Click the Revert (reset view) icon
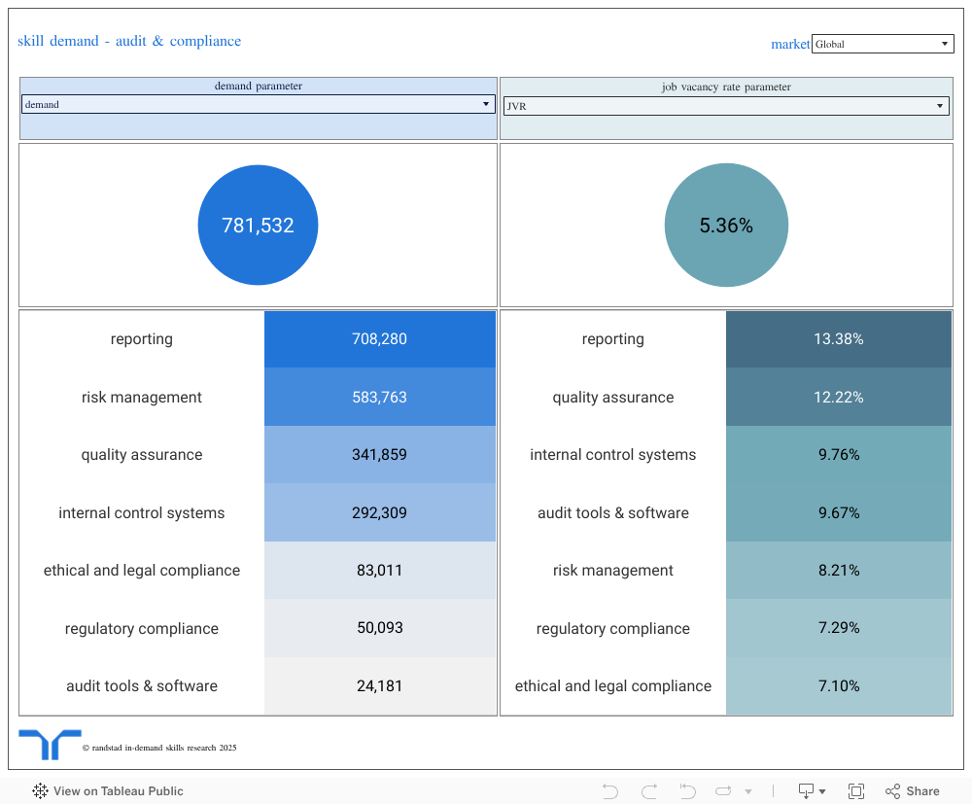The width and height of the screenshot is (972, 804). 688,791
